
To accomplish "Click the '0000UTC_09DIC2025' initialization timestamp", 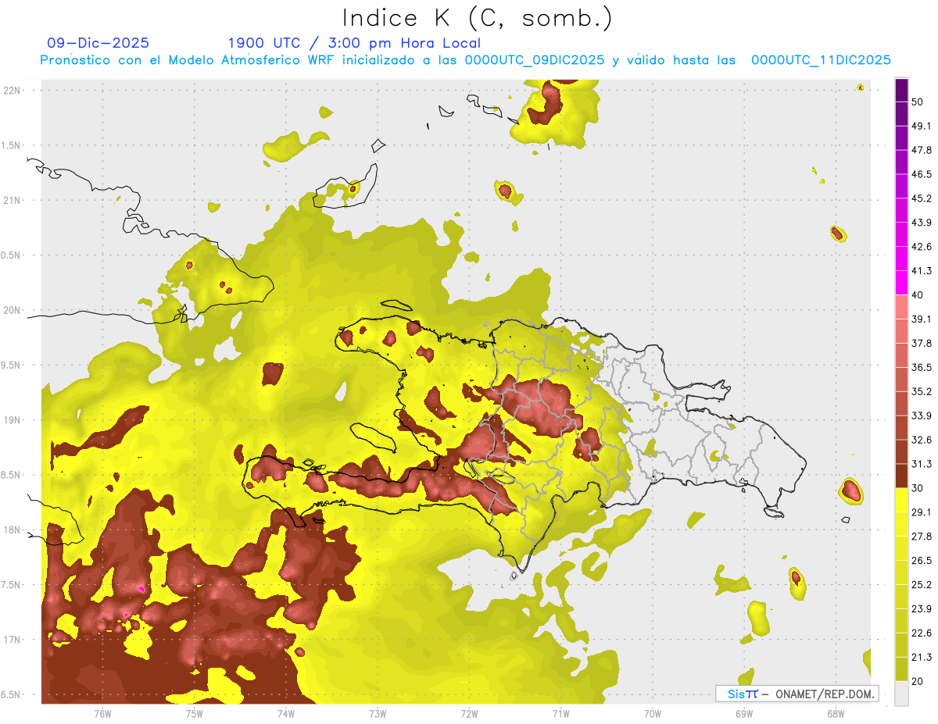I will [535, 60].
